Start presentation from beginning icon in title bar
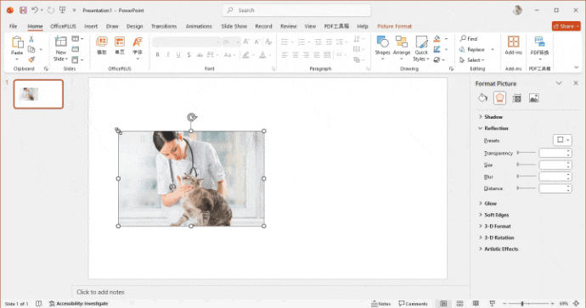Screen dimensions: 586x308 (x=62, y=10)
